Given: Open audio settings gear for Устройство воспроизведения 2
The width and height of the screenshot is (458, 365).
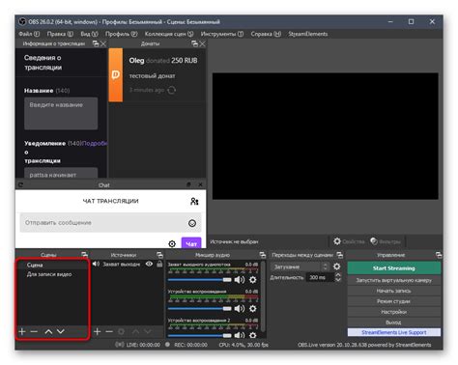Looking at the screenshot, I should pyautogui.click(x=253, y=335).
